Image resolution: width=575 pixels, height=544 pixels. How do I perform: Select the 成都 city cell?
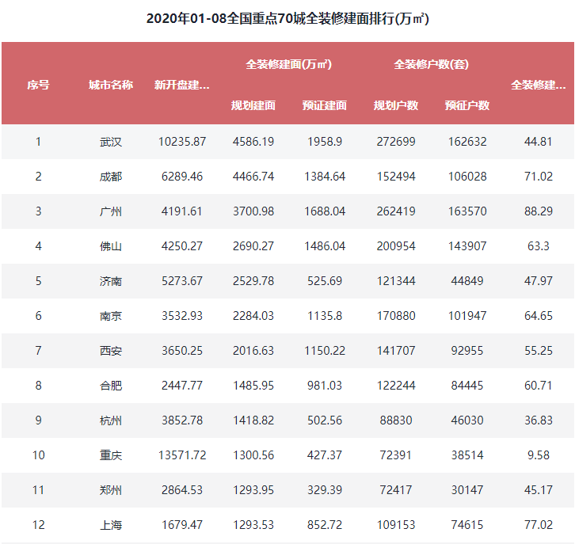click(110, 177)
